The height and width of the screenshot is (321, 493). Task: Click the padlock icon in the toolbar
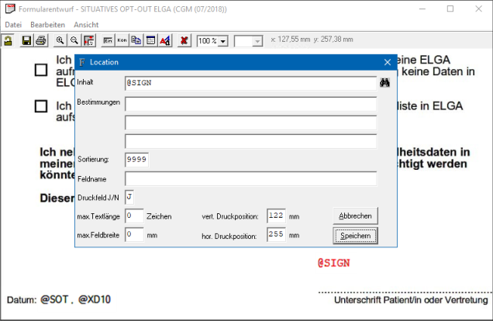[x=8, y=40]
